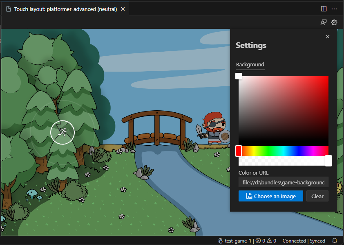
Task: Click the red color swatch beside the hue bar
Action: (238, 151)
